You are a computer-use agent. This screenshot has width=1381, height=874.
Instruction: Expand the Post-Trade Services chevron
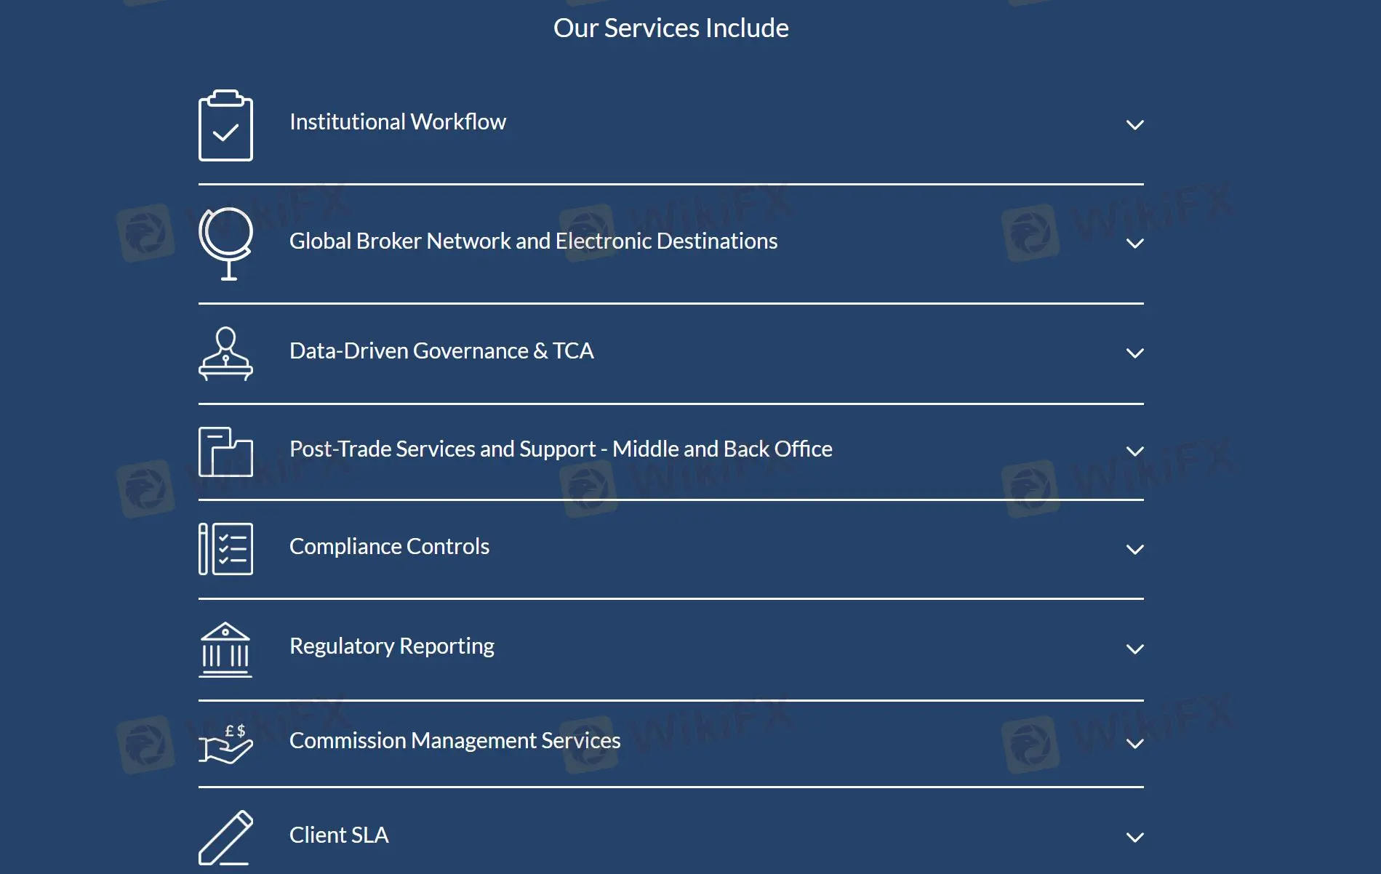1134,452
